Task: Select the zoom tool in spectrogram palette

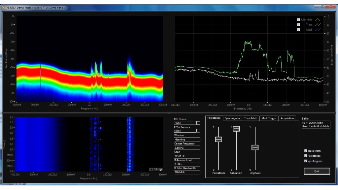Action: tap(156, 170)
